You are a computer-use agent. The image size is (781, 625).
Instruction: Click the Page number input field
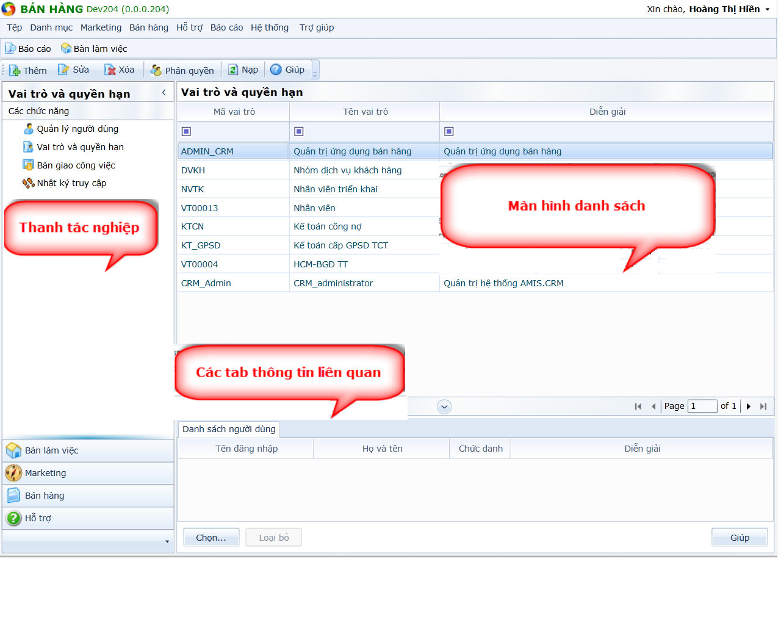point(702,406)
